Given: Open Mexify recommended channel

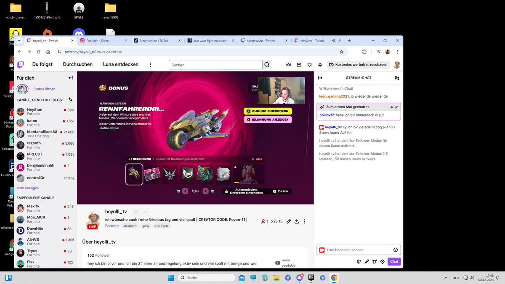Looking at the screenshot, I should 45,208.
